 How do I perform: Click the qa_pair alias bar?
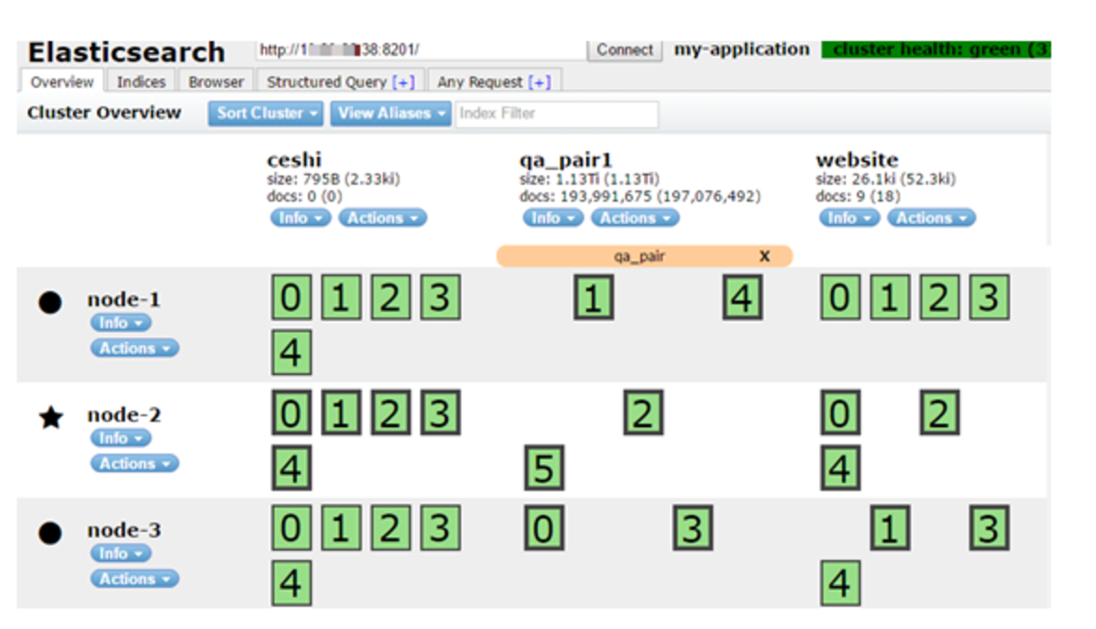coord(644,256)
